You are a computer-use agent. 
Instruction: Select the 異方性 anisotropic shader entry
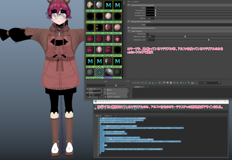click(x=115, y=90)
